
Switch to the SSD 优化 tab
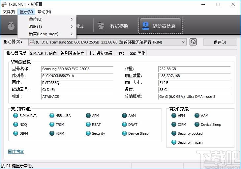pyautogui.click(x=137, y=53)
